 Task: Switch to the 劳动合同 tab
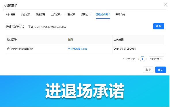tap(120, 14)
